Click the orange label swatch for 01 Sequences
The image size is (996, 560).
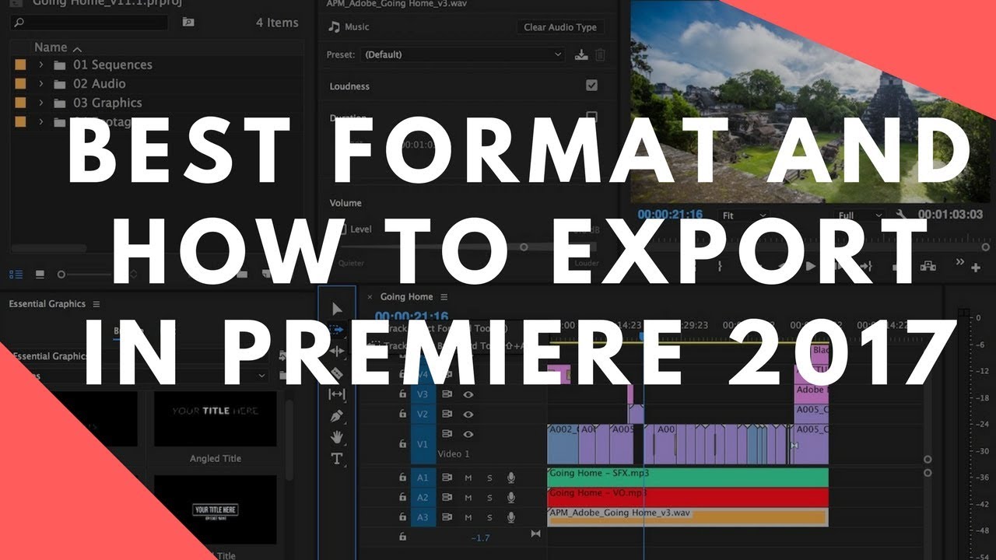click(x=20, y=65)
